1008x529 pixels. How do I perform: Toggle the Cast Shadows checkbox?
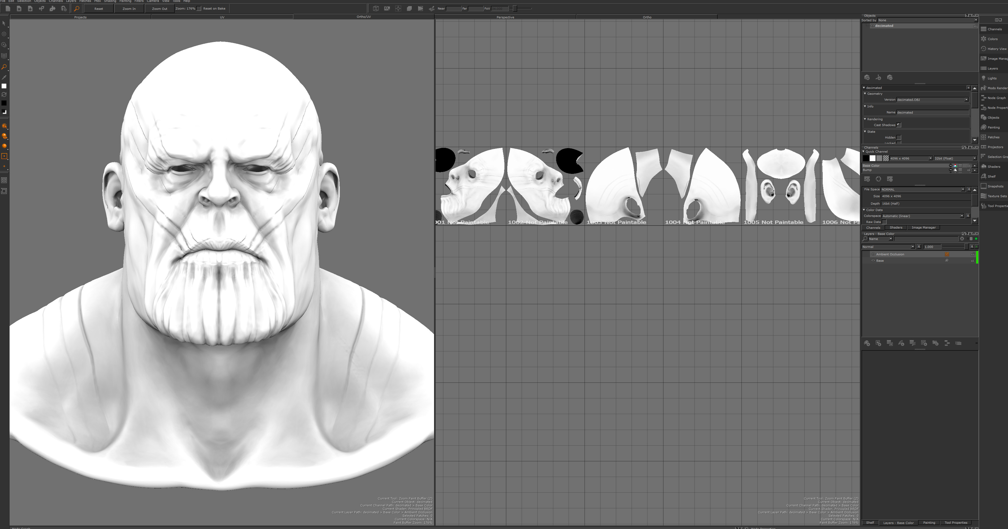click(899, 125)
